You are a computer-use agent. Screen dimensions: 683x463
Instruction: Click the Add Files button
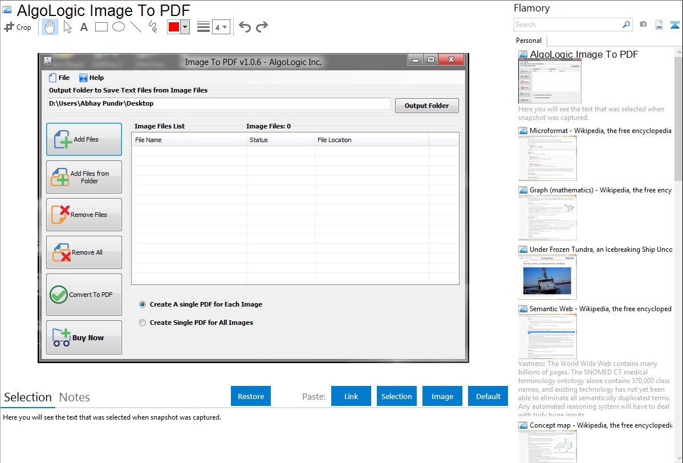tap(84, 139)
